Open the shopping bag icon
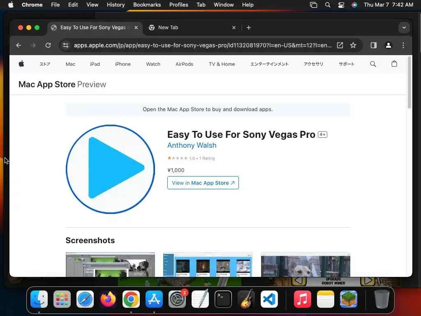This screenshot has width=421, height=316. (x=394, y=64)
